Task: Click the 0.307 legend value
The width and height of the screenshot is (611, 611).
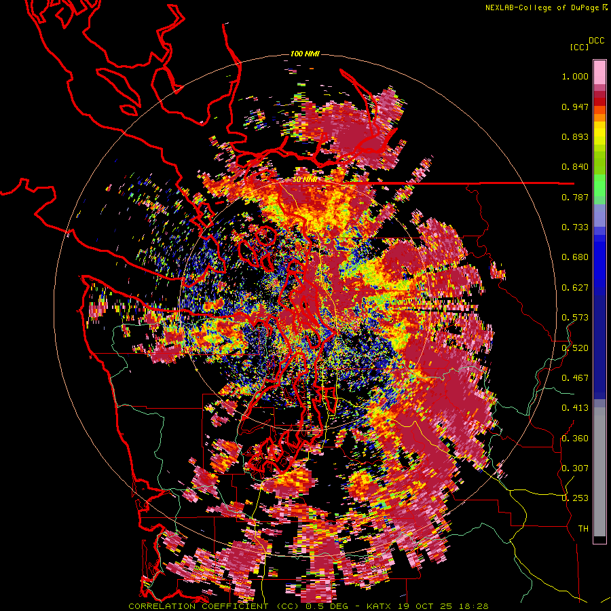Action: click(575, 468)
